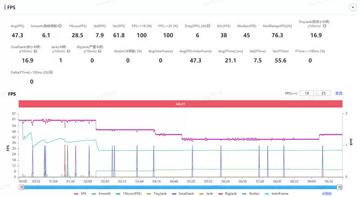Click help icon beside SmallJank (/10min)
This screenshot has width=361, height=197.
click(x=36, y=51)
